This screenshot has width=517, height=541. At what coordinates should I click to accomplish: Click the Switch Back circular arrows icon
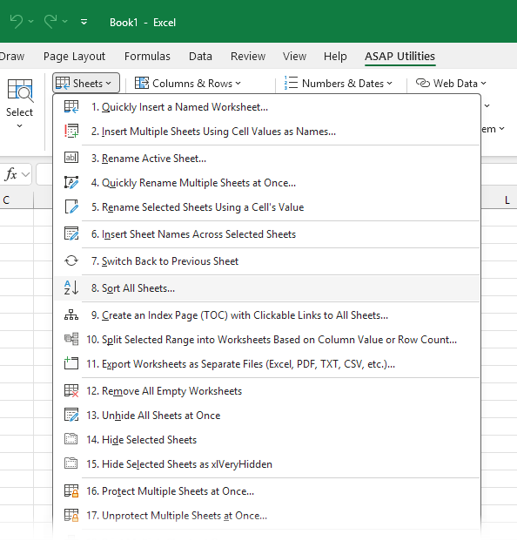(71, 260)
